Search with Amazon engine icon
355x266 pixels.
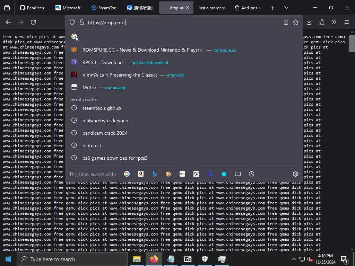(141, 174)
